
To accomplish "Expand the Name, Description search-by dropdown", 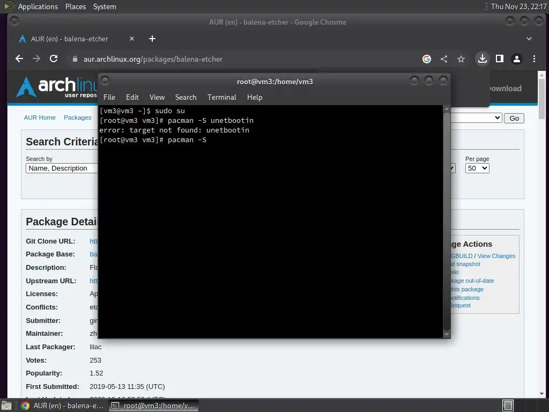I will coord(62,168).
